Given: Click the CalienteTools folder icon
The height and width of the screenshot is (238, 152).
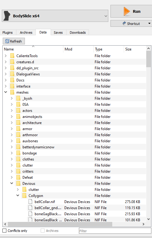Looking at the screenshot, I should point(12,56).
